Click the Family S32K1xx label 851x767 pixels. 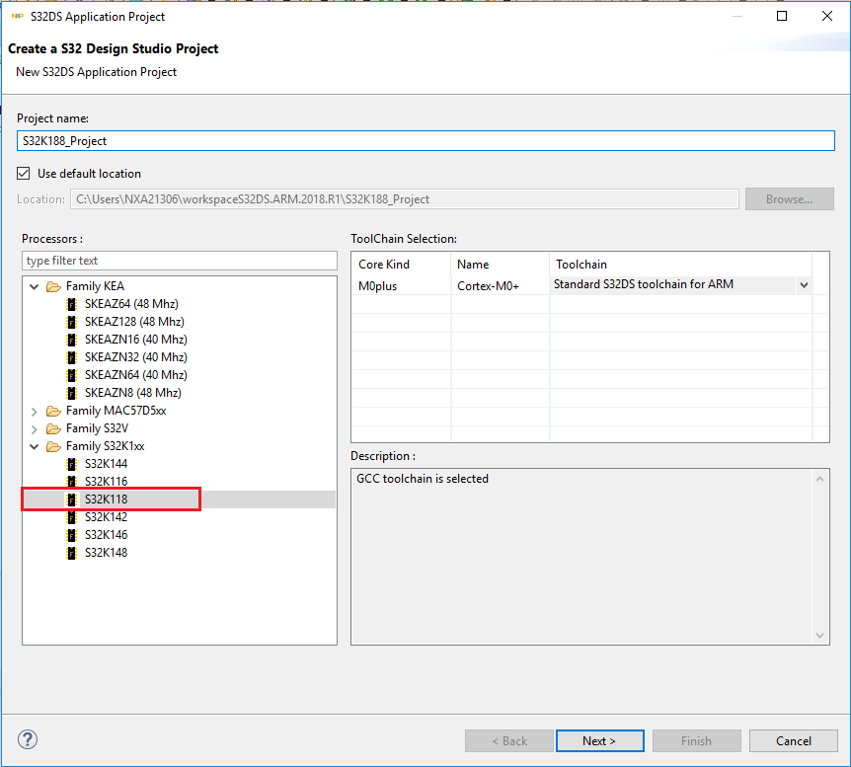106,447
